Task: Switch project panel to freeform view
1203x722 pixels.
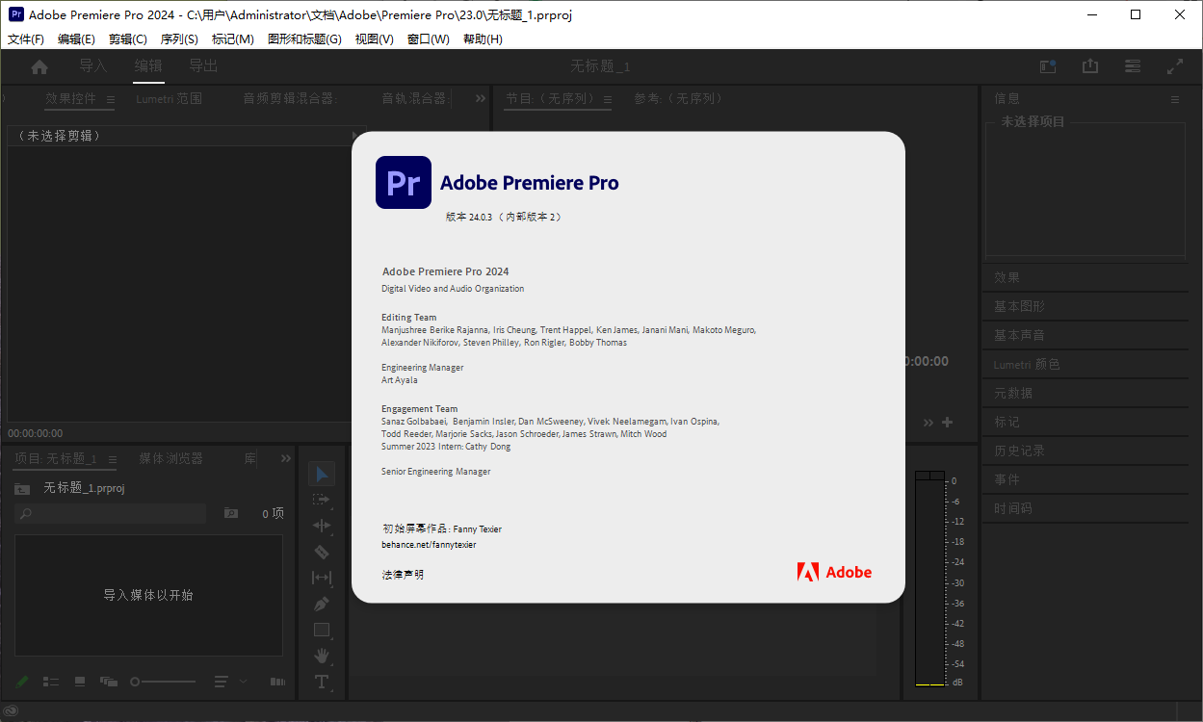Action: [x=109, y=682]
